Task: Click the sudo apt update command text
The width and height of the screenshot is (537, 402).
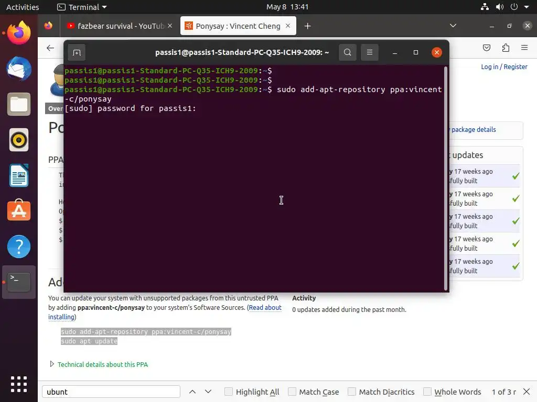Action: click(89, 341)
